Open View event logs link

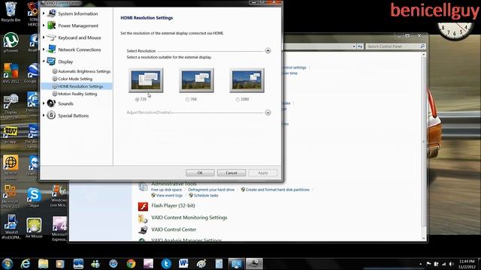coord(169,196)
